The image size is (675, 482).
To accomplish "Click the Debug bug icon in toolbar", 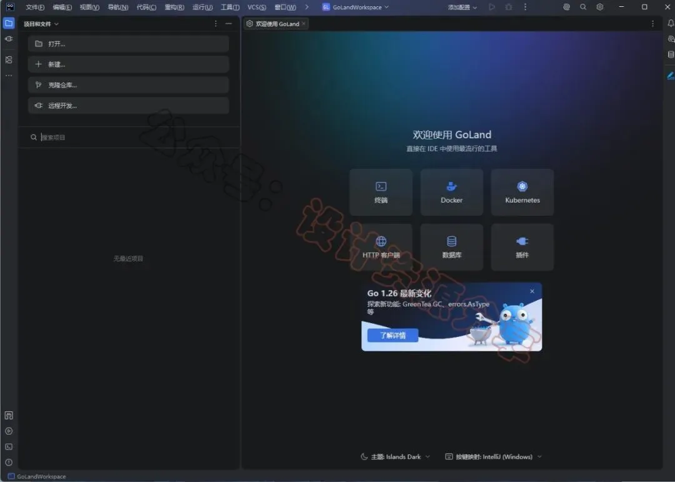I will [508, 7].
